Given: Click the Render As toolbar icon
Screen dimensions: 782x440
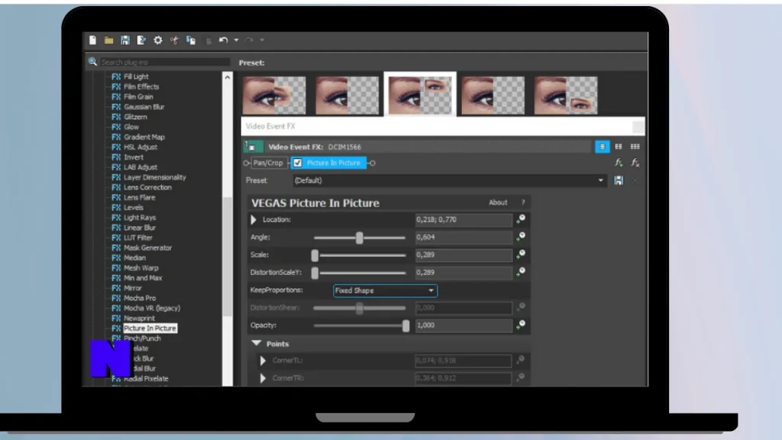Looking at the screenshot, I should 141,40.
